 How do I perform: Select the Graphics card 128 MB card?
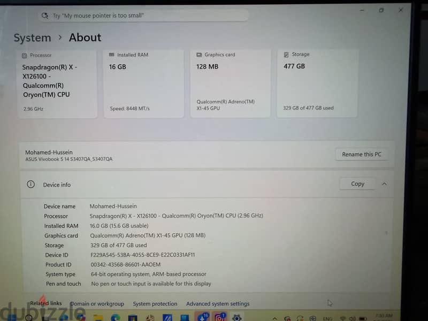pyautogui.click(x=231, y=83)
